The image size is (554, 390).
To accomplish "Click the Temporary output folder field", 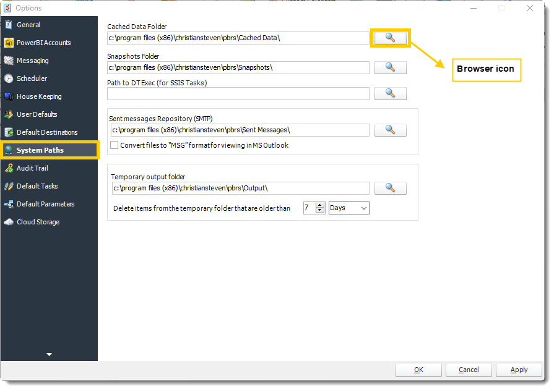I will tap(241, 188).
